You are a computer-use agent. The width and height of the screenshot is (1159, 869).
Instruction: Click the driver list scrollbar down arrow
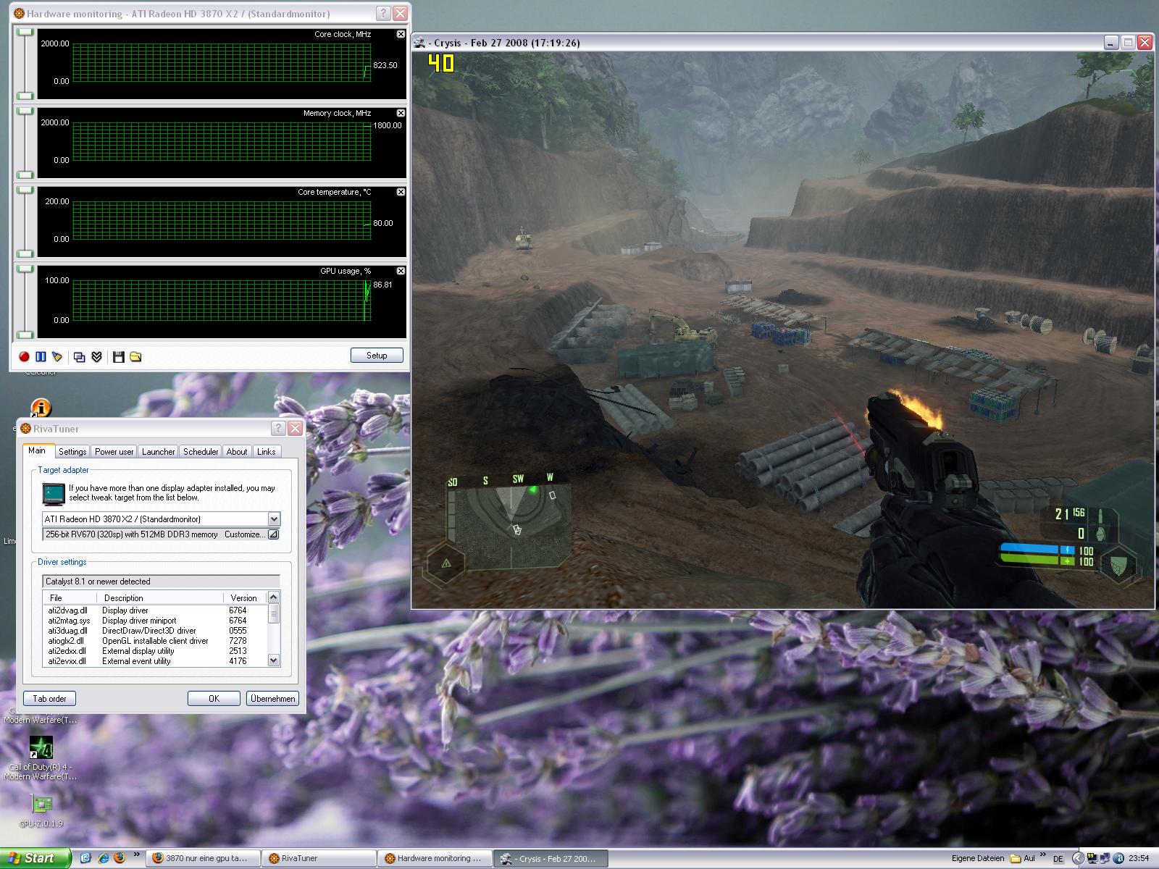coord(273,660)
